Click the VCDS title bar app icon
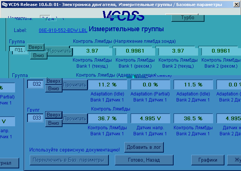This screenshot has height=171, width=241. [5, 5]
